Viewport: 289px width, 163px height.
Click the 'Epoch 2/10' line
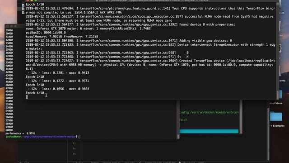(35, 77)
